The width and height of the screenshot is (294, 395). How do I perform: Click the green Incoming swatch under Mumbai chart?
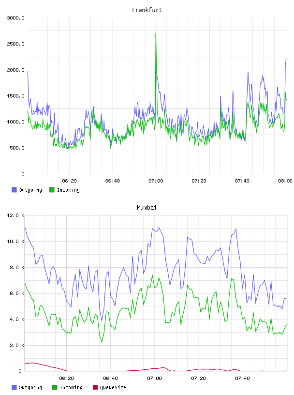pyautogui.click(x=55, y=387)
